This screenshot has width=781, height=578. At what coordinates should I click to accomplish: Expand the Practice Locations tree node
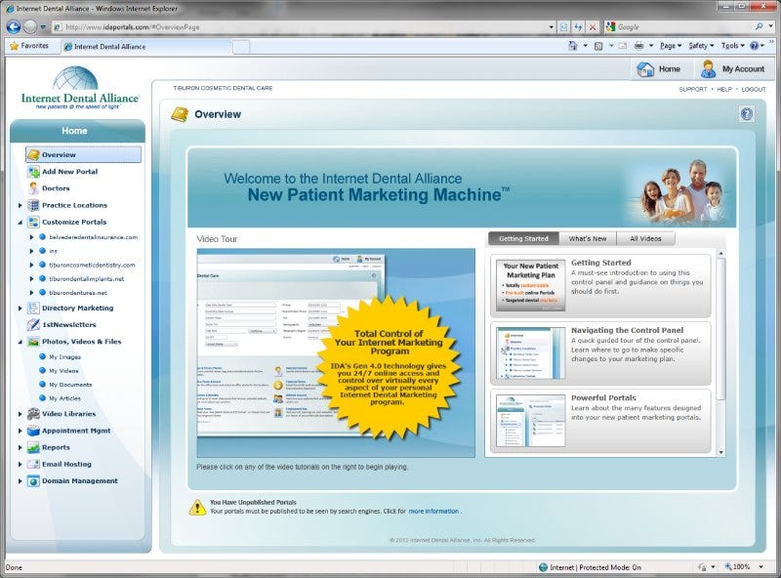tap(20, 205)
